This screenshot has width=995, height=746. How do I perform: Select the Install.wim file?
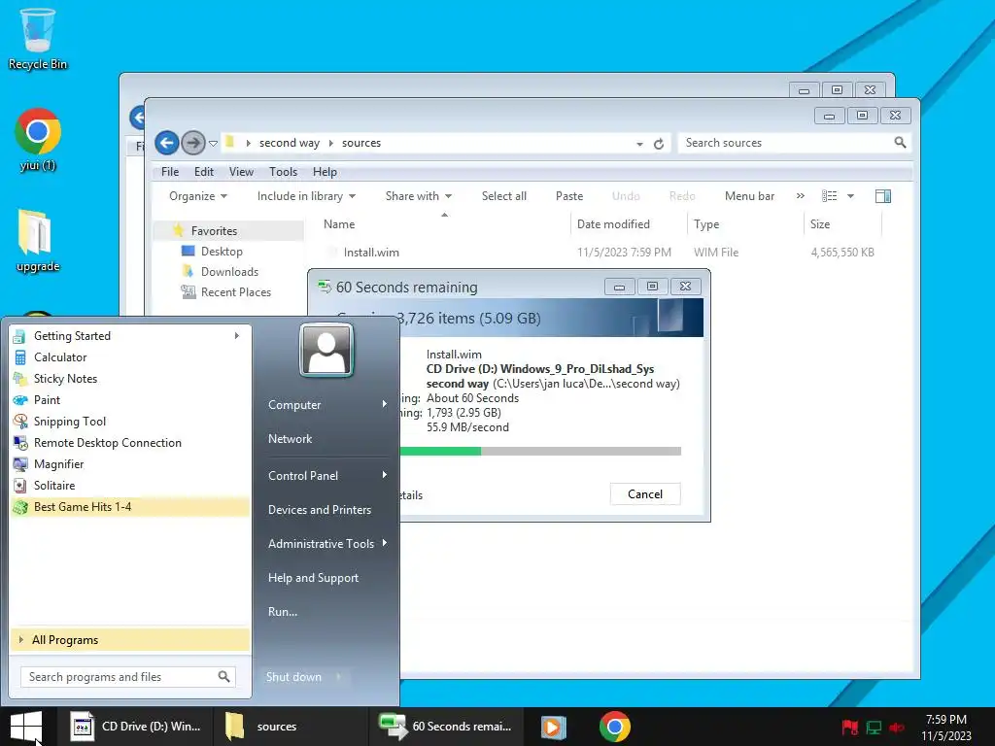[371, 253]
